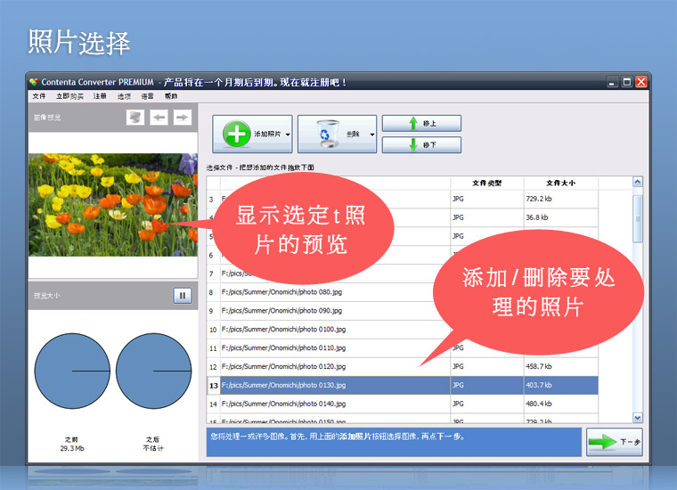Move selected photo up with green up arrow

(x=421, y=123)
